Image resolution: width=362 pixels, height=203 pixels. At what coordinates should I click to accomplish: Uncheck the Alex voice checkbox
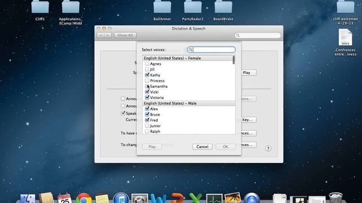coord(147,109)
